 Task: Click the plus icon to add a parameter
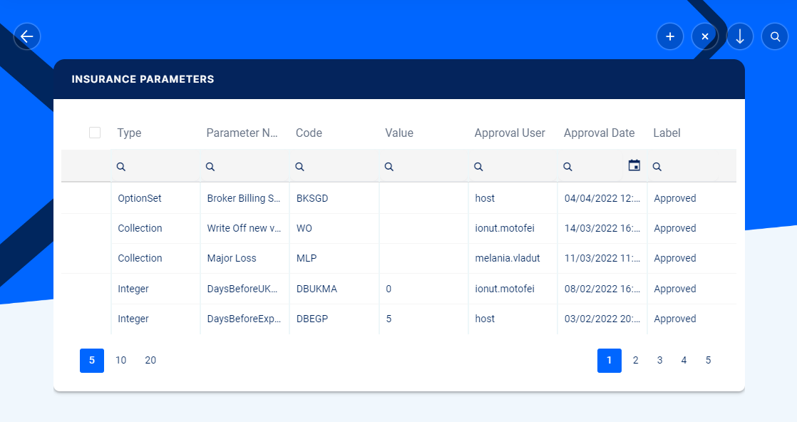click(x=669, y=36)
